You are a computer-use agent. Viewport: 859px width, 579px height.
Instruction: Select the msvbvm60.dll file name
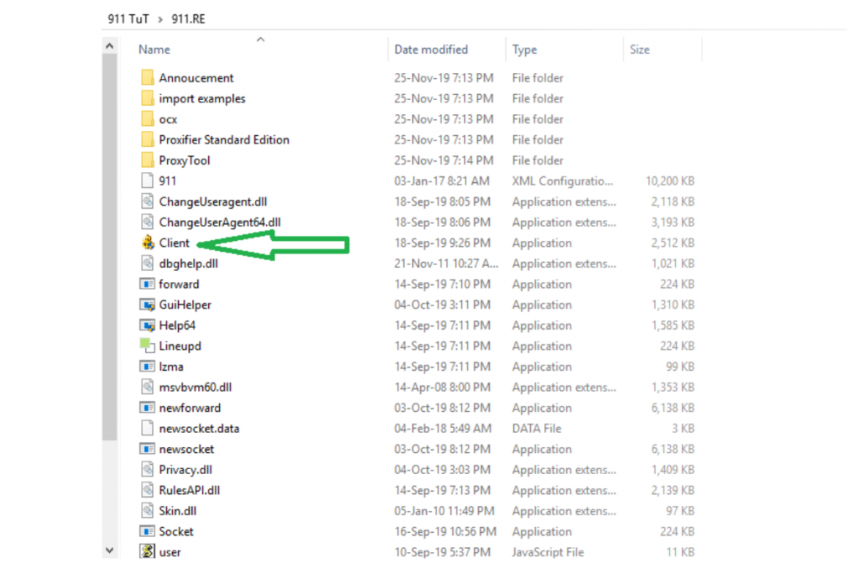(x=195, y=388)
